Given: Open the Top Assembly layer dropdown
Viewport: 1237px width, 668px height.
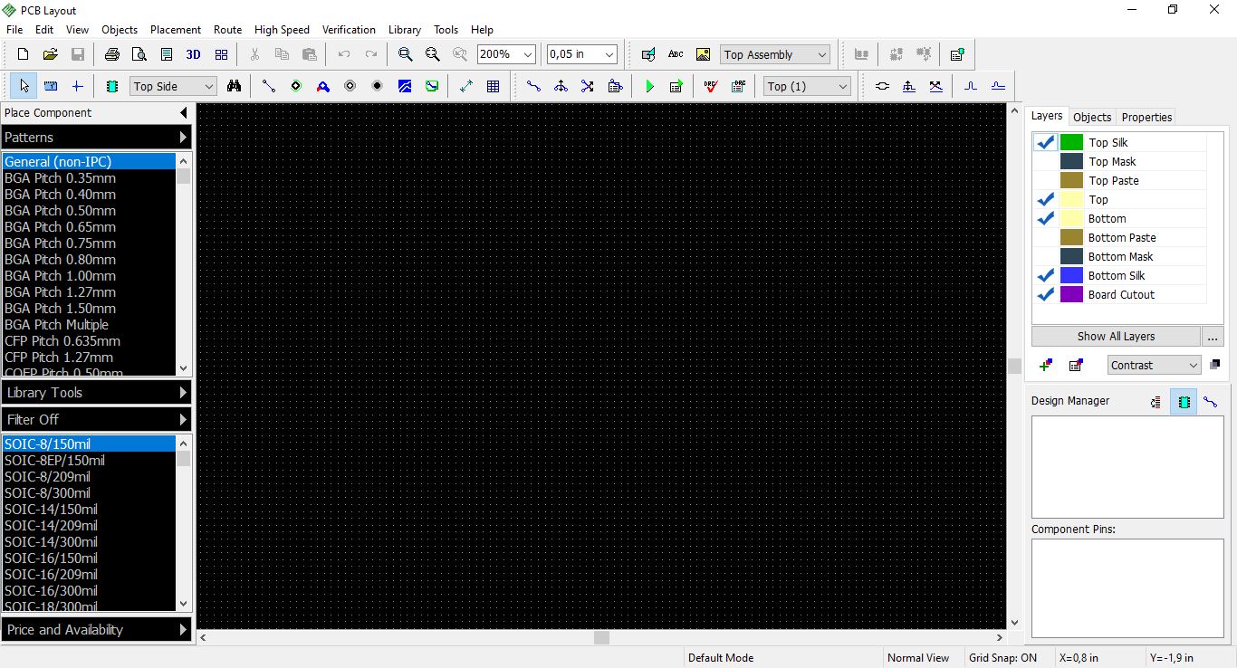Looking at the screenshot, I should [x=775, y=54].
